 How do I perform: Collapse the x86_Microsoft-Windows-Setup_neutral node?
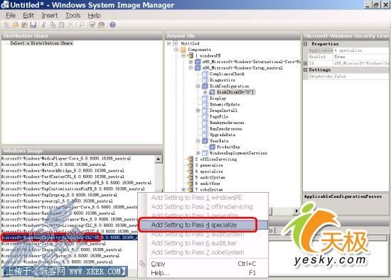[x=191, y=67]
